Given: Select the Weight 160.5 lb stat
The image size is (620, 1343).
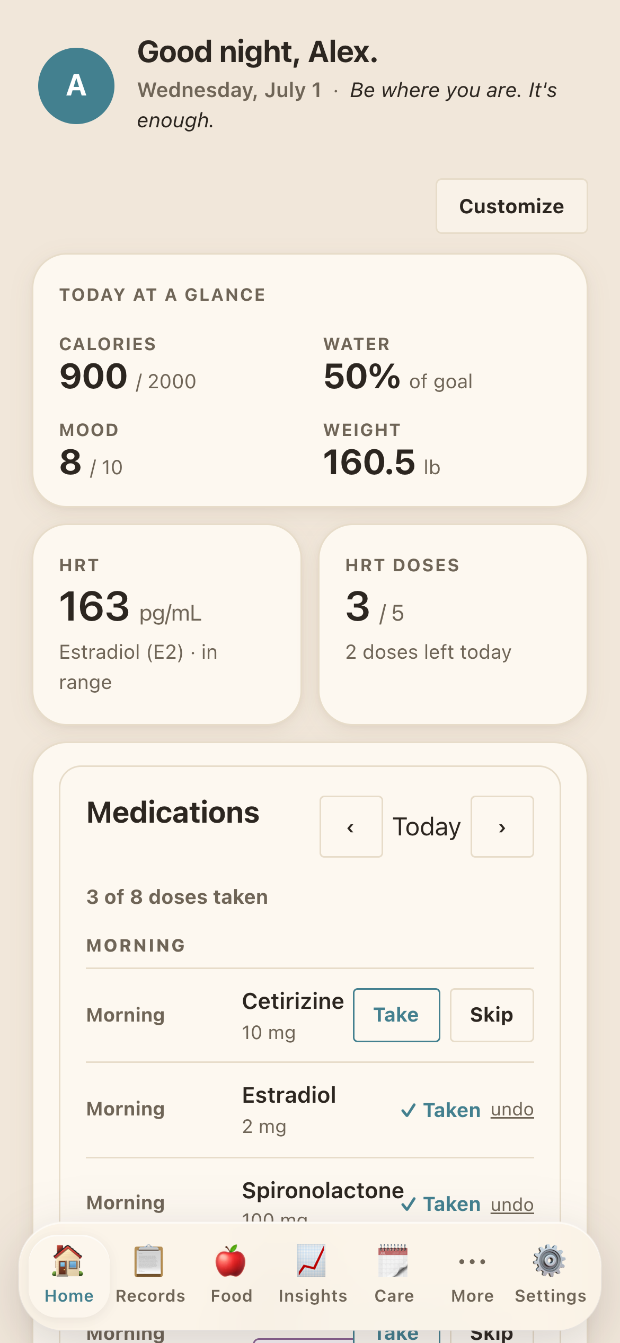Looking at the screenshot, I should 382,450.
